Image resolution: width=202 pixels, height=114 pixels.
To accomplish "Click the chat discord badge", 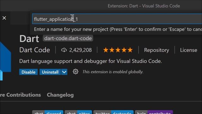I will 48,112.
